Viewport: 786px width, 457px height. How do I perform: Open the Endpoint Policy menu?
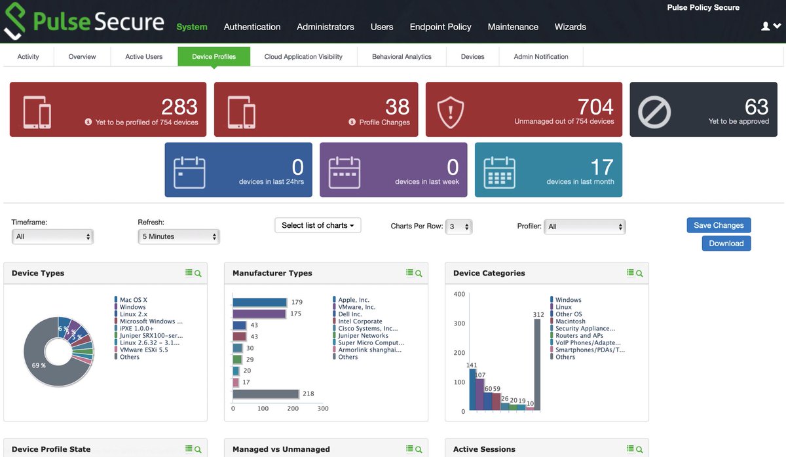(441, 27)
